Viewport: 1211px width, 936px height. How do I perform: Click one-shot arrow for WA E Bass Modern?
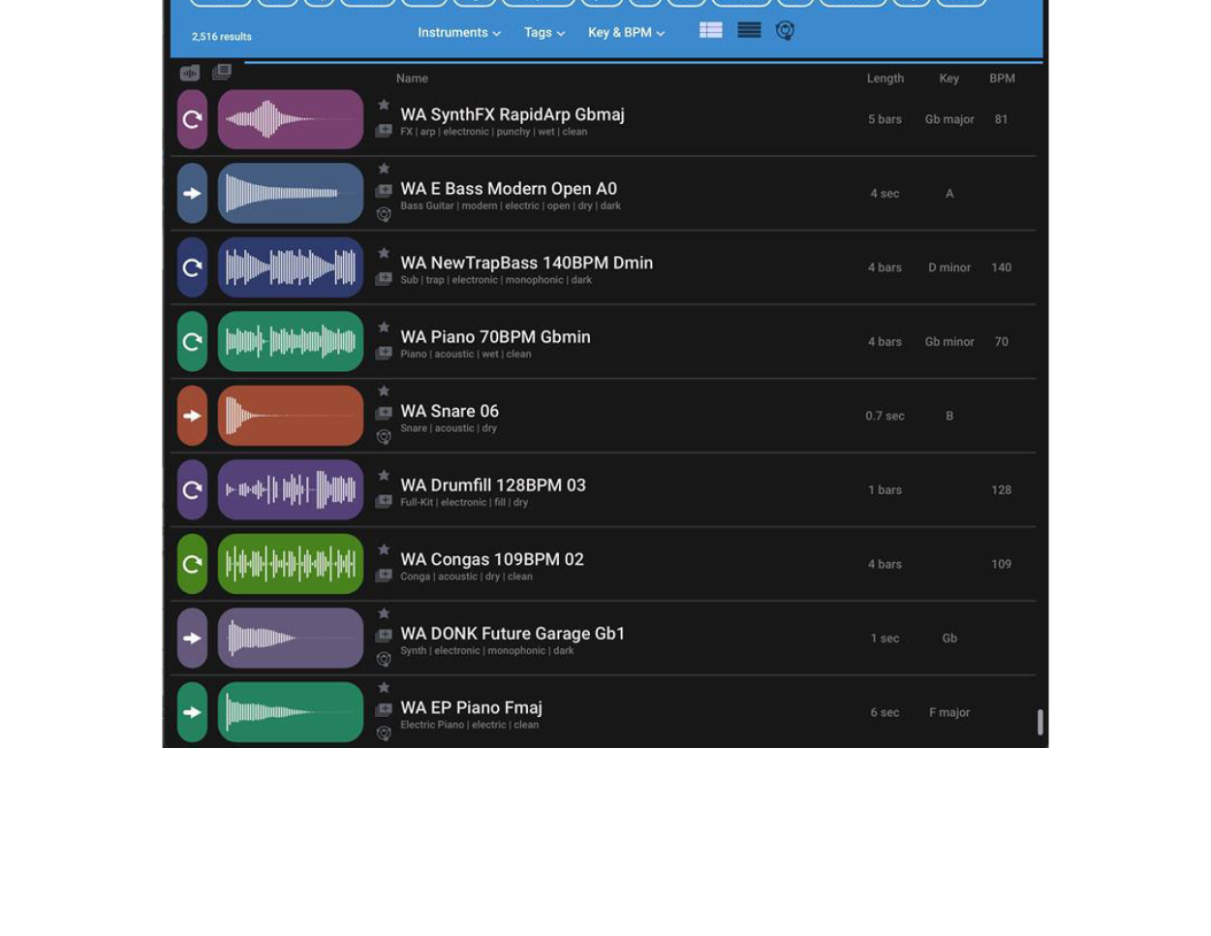192,194
